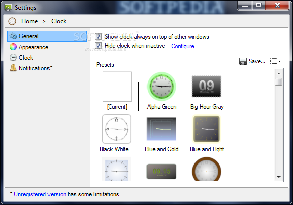Image resolution: width=293 pixels, height=205 pixels.
Task: Open the Unregistered version link
Action: click(x=40, y=194)
